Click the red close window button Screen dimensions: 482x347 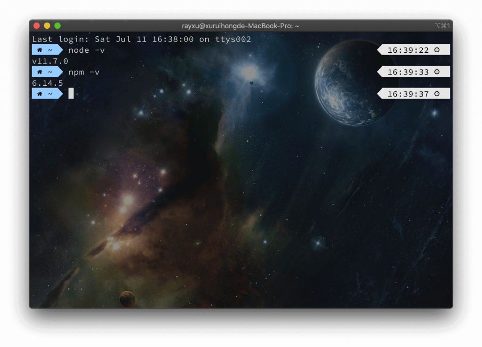[x=37, y=26]
